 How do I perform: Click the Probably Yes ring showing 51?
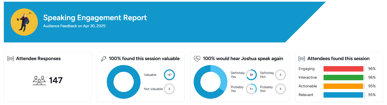coord(251,89)
